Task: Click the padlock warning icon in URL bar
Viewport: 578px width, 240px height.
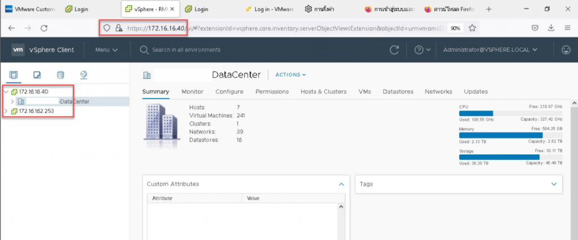Action: 119,28
